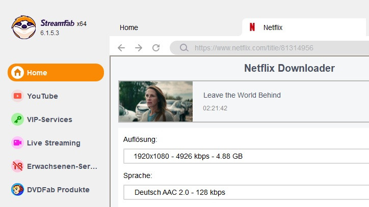The image size is (369, 207).
Task: Click the search magnifier icon in address bar
Action: (183, 48)
